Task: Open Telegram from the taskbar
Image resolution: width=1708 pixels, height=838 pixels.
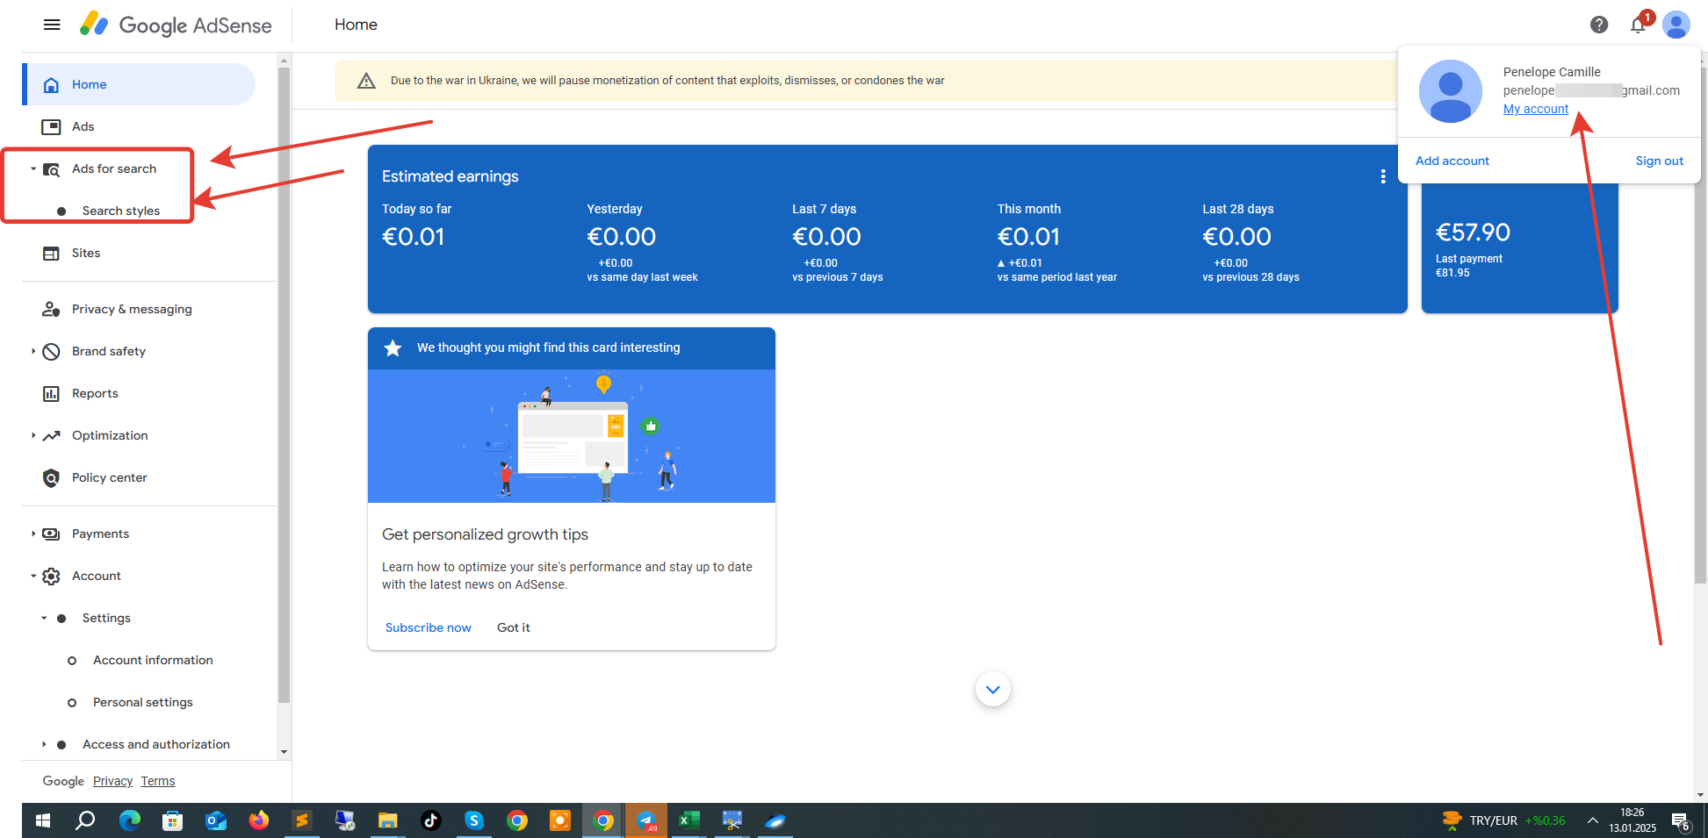Action: tap(646, 820)
